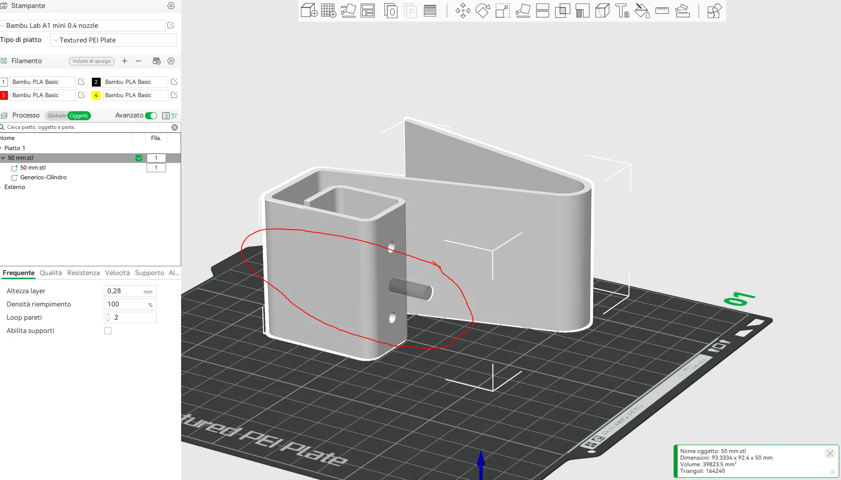This screenshot has height=480, width=841.
Task: Add a new plate via grid-plus icon
Action: pos(328,10)
